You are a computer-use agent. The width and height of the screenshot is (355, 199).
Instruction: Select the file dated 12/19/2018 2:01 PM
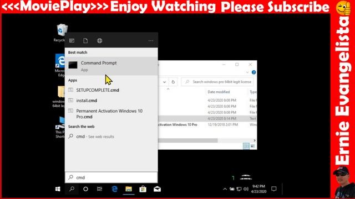[207, 124]
